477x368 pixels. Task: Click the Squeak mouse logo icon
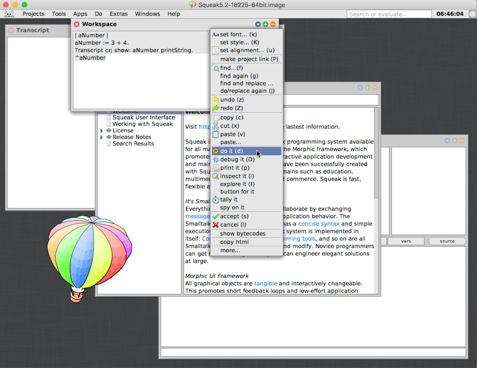click(x=9, y=14)
